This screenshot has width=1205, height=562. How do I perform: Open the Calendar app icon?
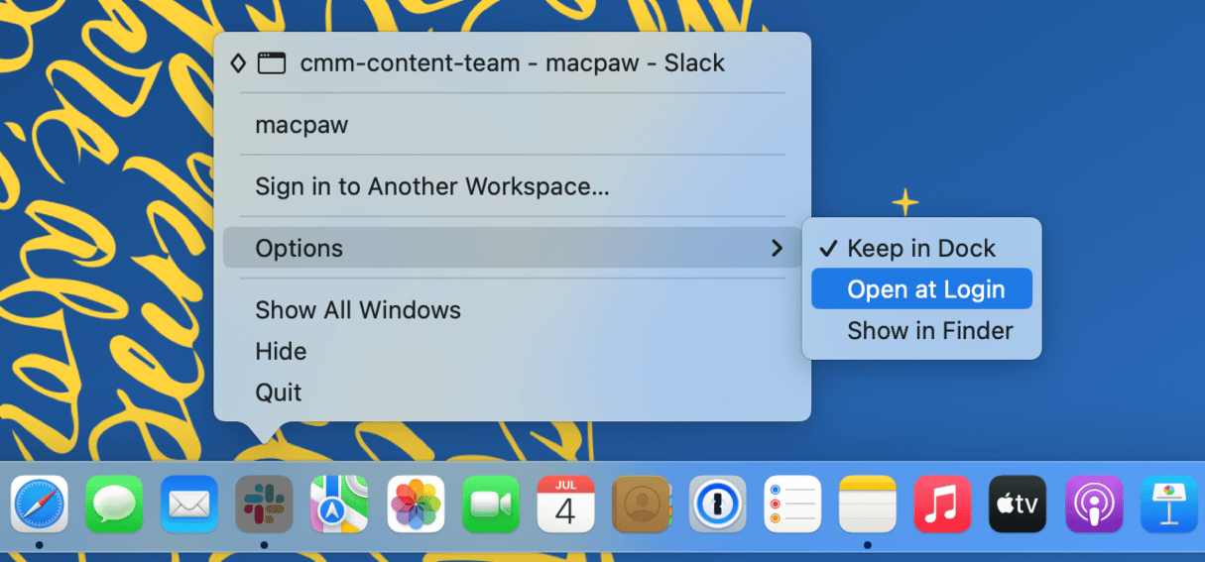pos(565,505)
